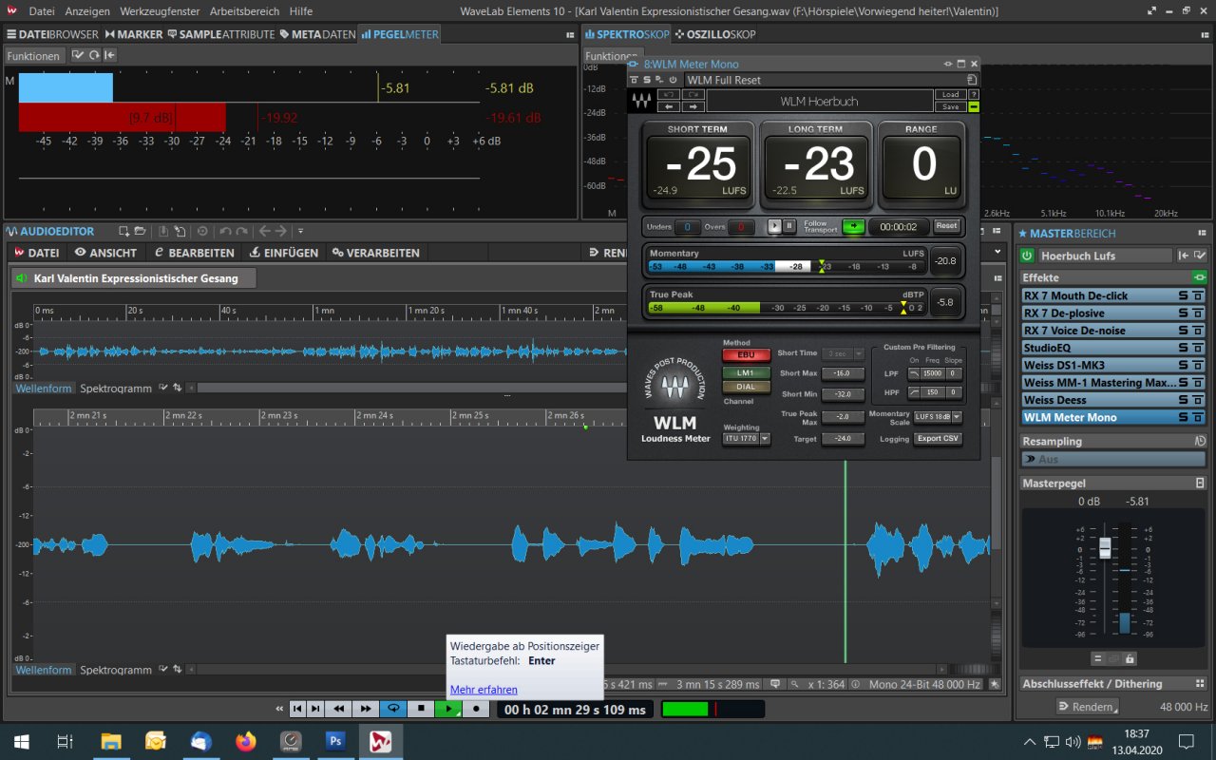Open Funktionen dropdown in Spektroskop panel
This screenshot has height=760, width=1216.
click(x=612, y=56)
